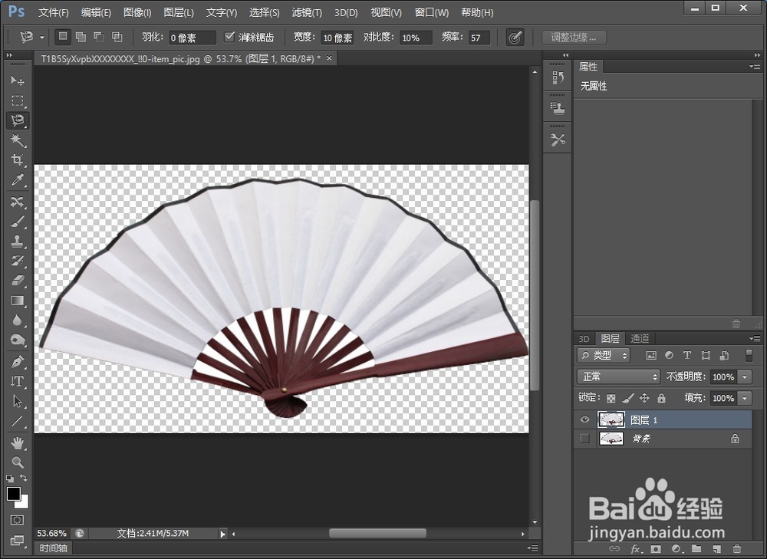Screen dimensions: 767x559
Task: Open the 滤镜 menu
Action: (305, 12)
